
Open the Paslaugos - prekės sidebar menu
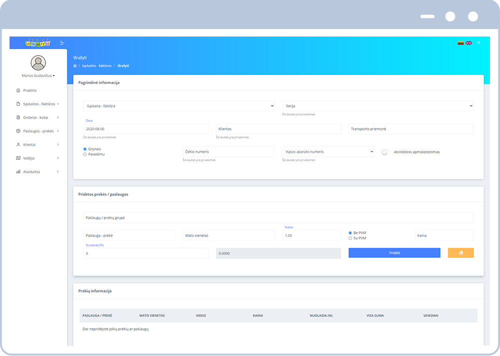click(37, 131)
